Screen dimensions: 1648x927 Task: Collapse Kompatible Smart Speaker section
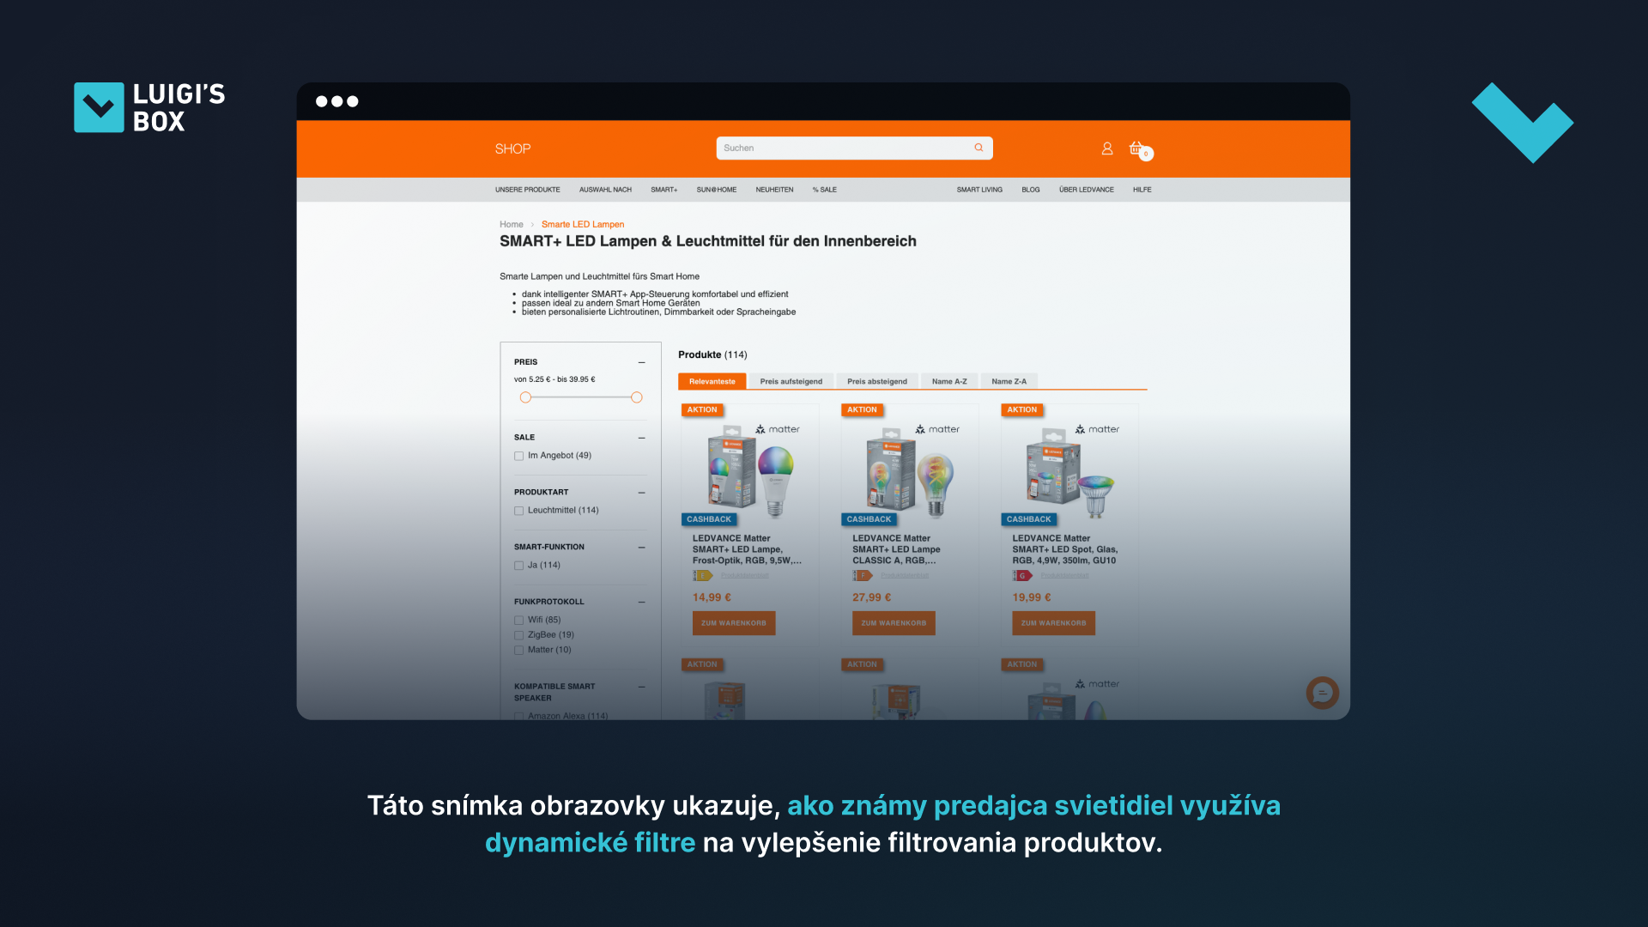click(641, 687)
